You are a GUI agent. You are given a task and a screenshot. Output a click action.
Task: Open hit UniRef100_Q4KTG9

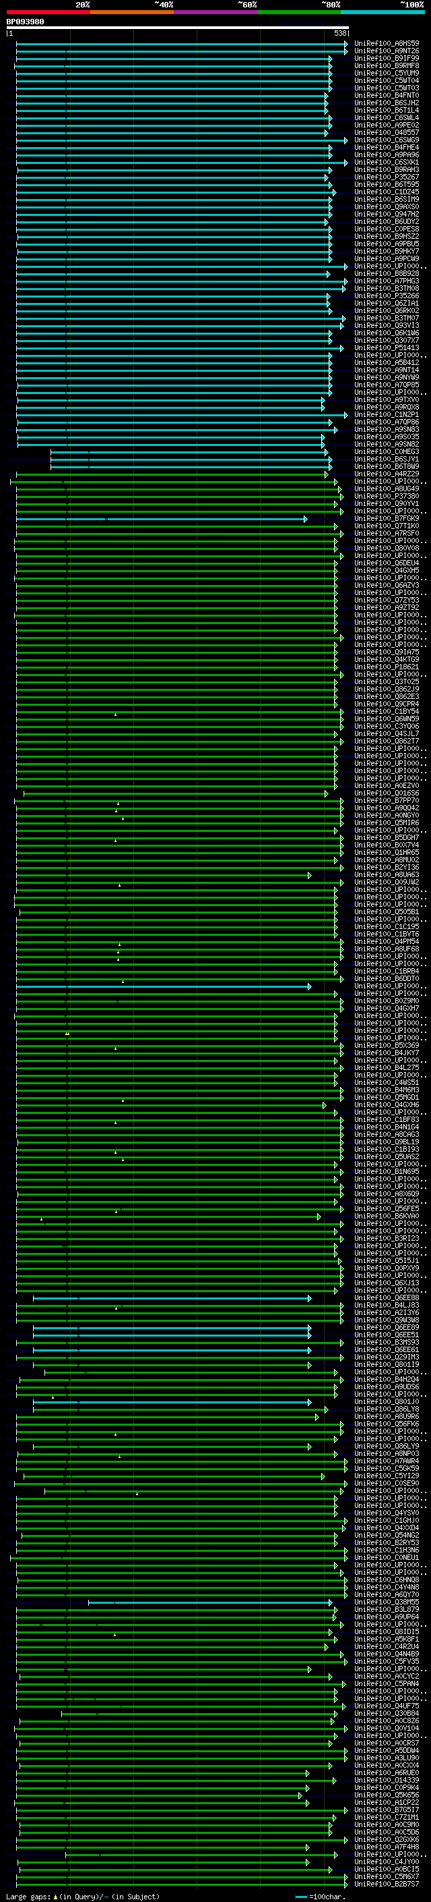click(x=387, y=659)
